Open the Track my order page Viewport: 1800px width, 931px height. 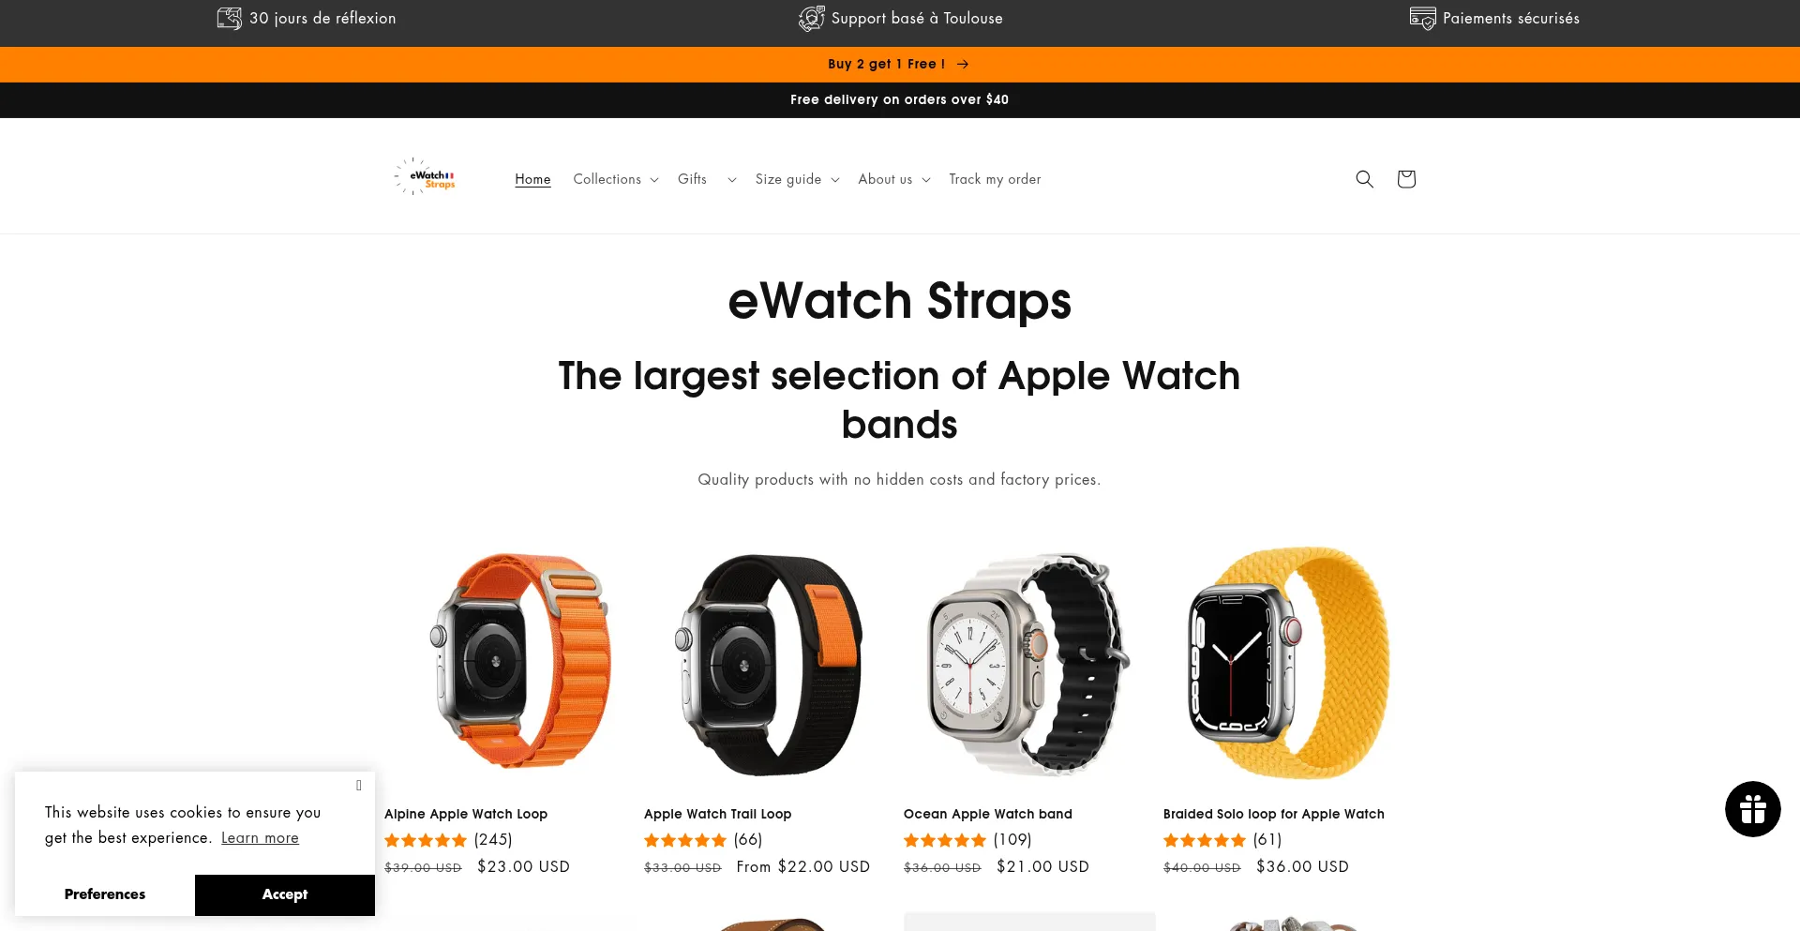(995, 179)
